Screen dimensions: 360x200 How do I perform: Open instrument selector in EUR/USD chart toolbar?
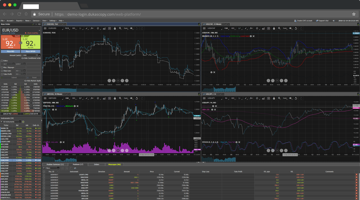tap(55, 28)
